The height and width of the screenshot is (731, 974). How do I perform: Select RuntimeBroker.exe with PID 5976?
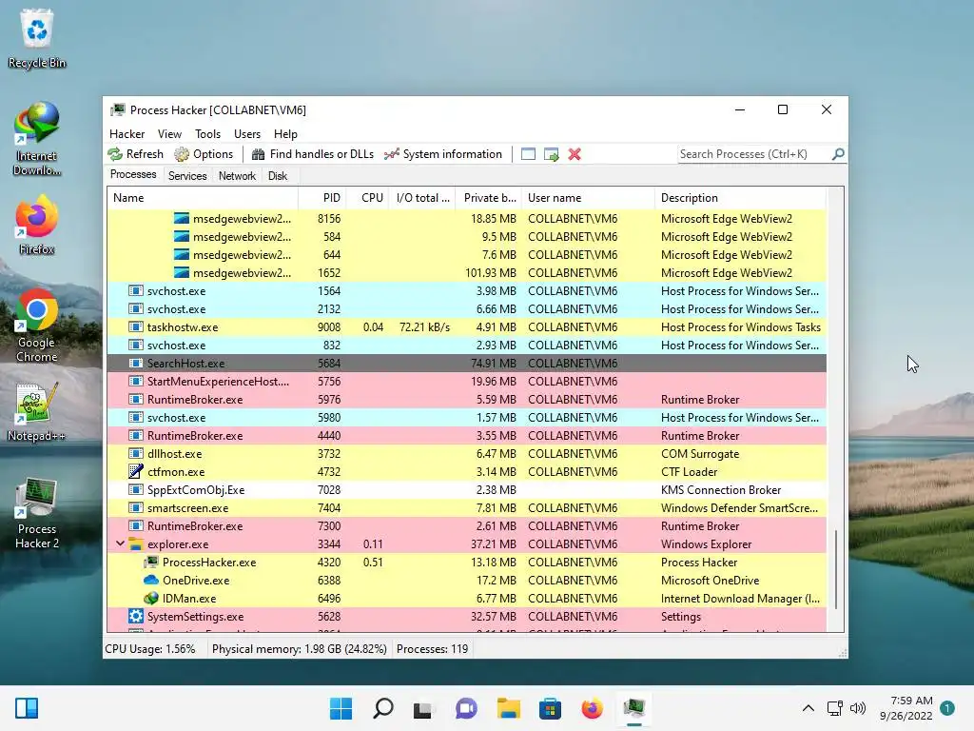[x=466, y=399]
